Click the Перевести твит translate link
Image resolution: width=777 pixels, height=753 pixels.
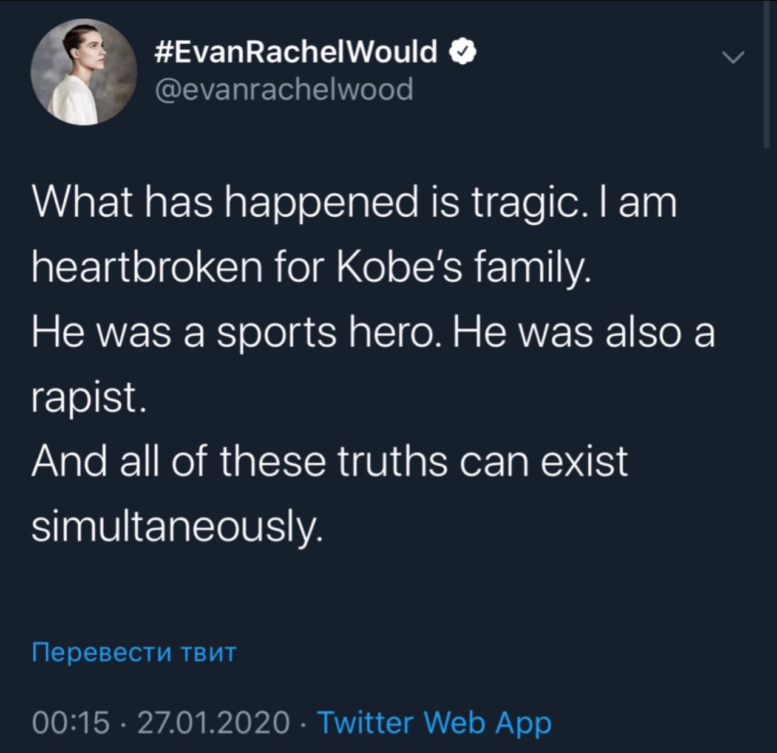pyautogui.click(x=133, y=653)
